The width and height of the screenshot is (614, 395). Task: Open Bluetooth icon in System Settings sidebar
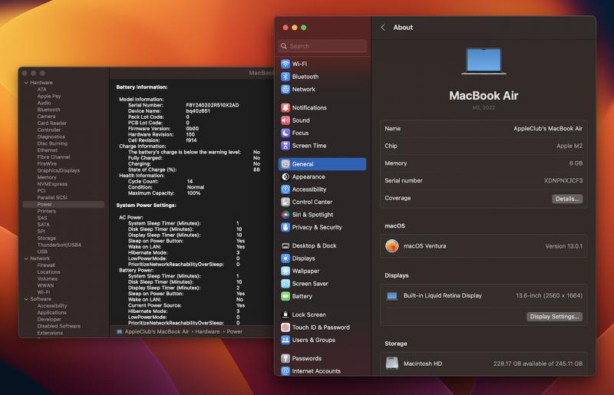286,77
